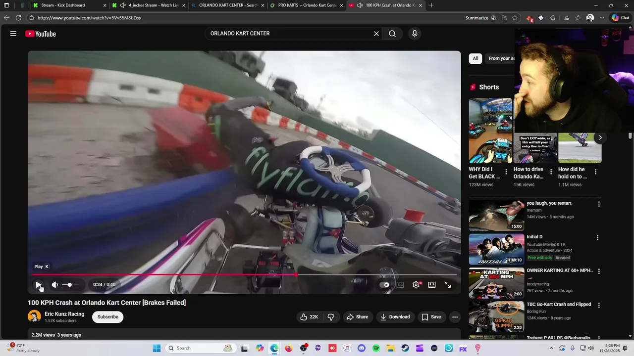Viewport: 634px width, 356px height.
Task: Play the paused video
Action: [x=38, y=285]
